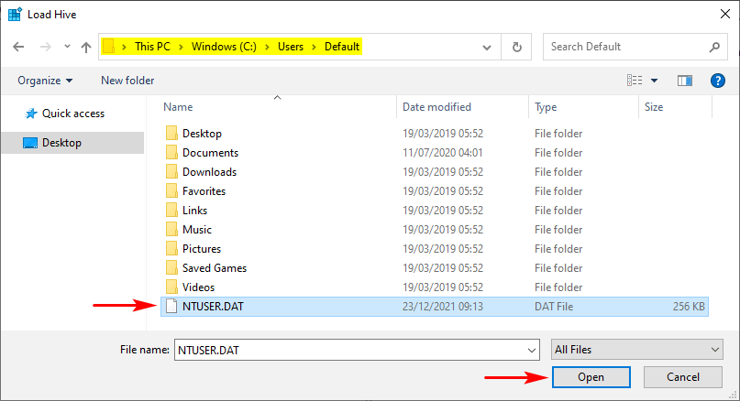
Task: Refresh the Default folder view
Action: coord(517,47)
